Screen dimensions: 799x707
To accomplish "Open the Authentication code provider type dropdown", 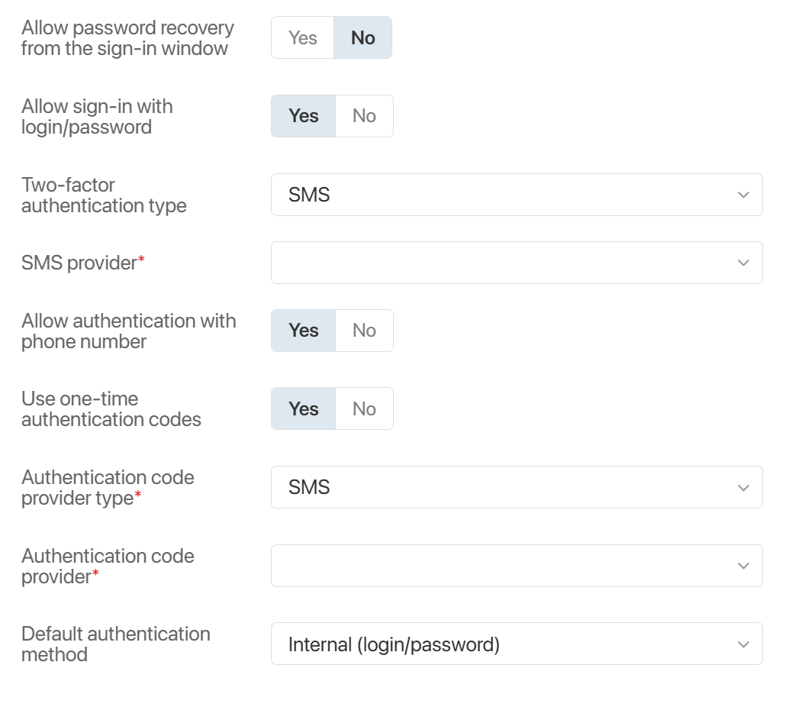I will 504,487.
